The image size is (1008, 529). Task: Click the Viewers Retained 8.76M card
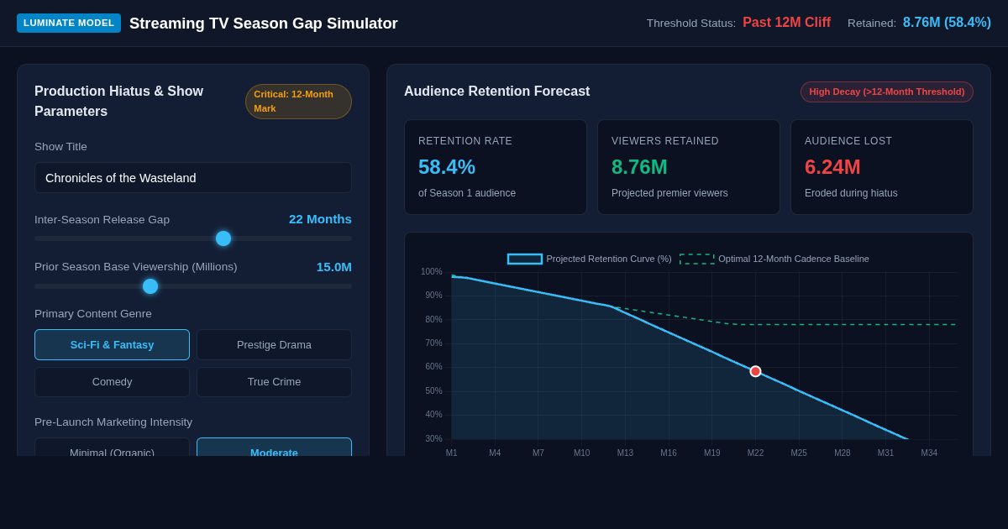pos(689,167)
